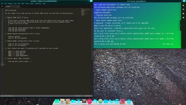Click the terminal side panel handle
The height and width of the screenshot is (105, 186).
[x=180, y=25]
